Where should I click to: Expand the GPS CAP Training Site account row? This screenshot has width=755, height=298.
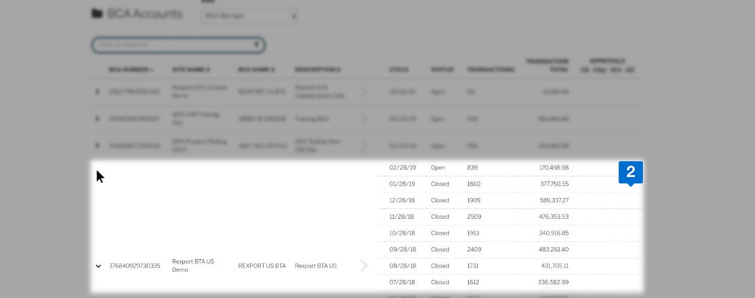[97, 119]
